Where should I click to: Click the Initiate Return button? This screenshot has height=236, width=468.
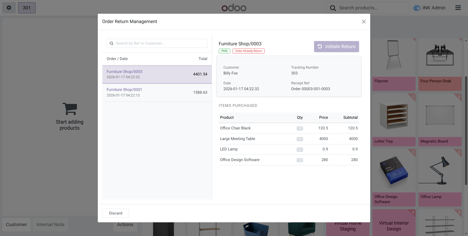[336, 47]
